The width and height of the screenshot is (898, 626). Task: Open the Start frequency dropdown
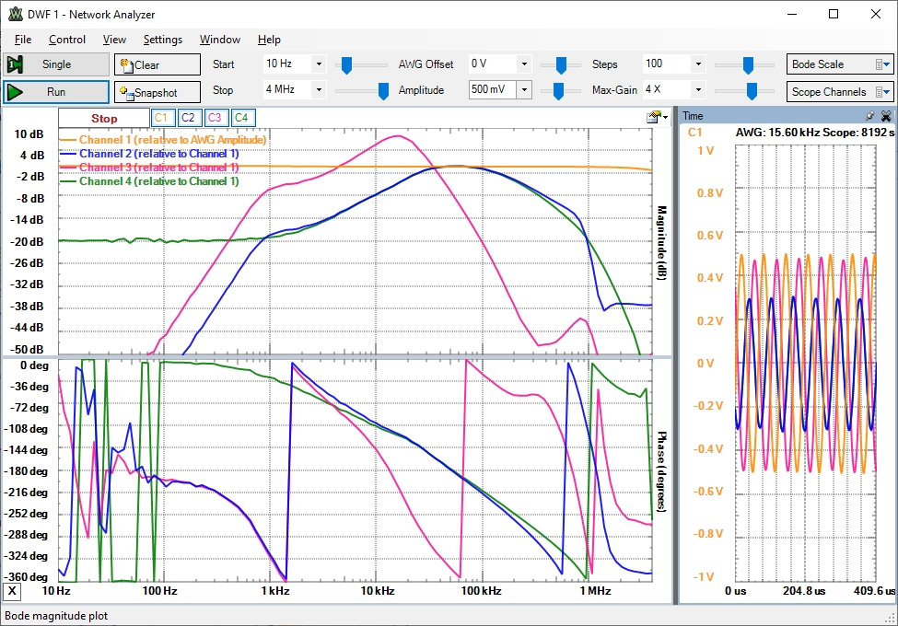pos(319,64)
